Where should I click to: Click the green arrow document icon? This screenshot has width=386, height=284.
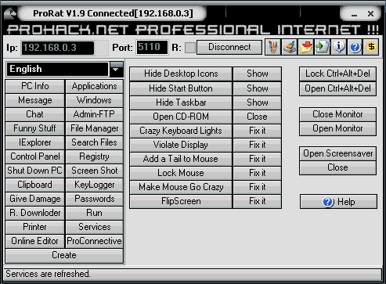(x=323, y=47)
